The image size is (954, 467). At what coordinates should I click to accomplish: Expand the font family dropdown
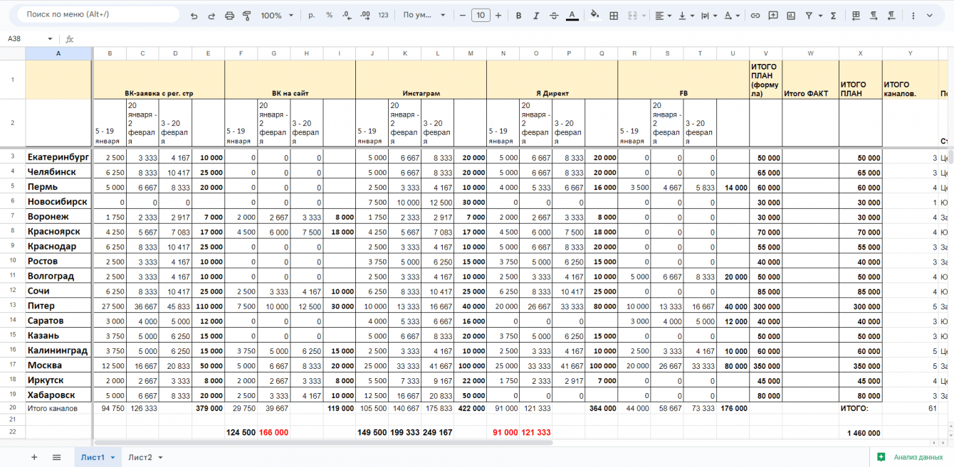pyautogui.click(x=424, y=16)
